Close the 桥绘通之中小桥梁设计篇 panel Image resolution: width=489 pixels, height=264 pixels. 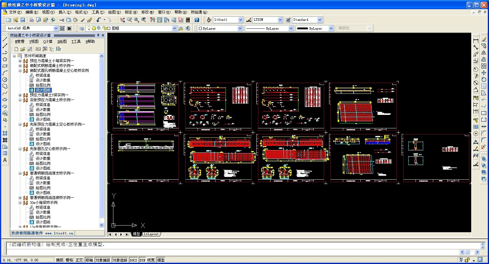(x=103, y=35)
